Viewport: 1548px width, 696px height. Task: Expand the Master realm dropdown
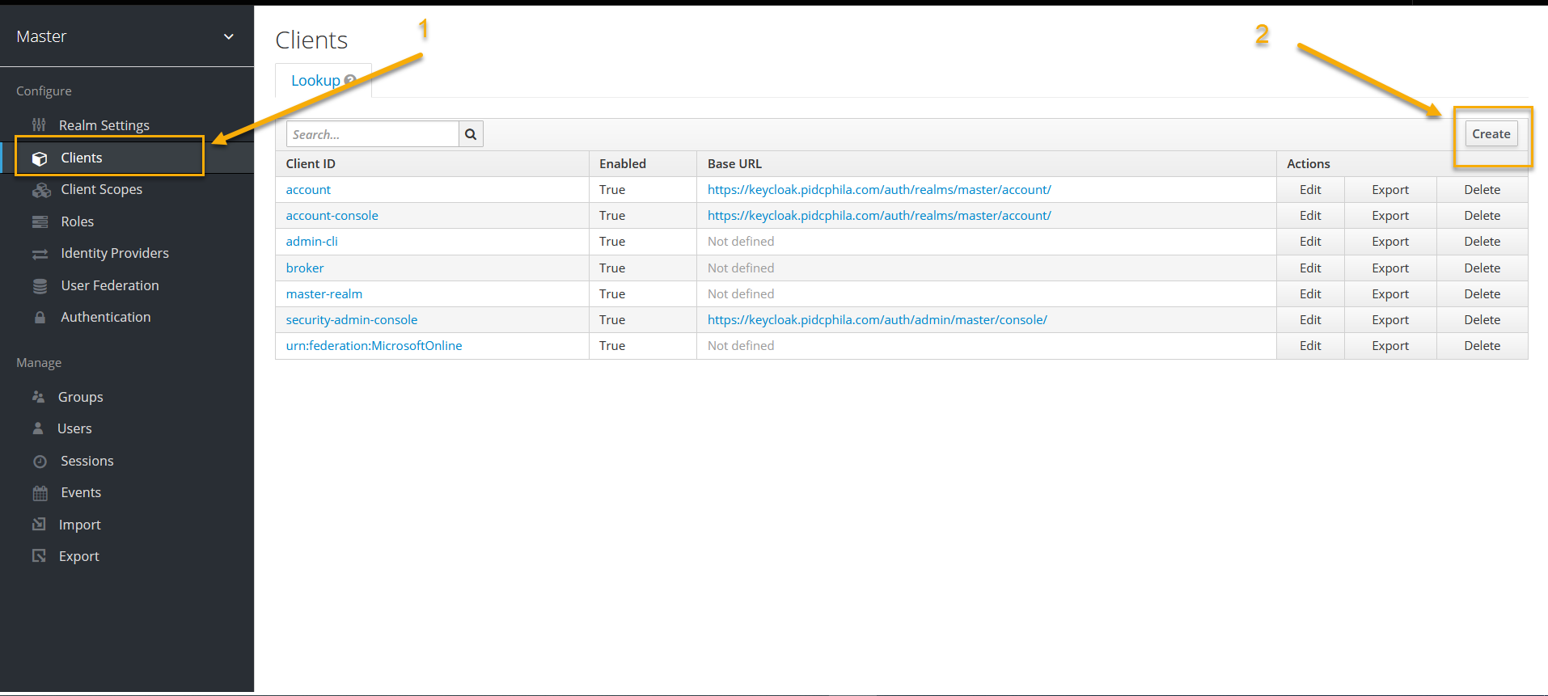229,36
